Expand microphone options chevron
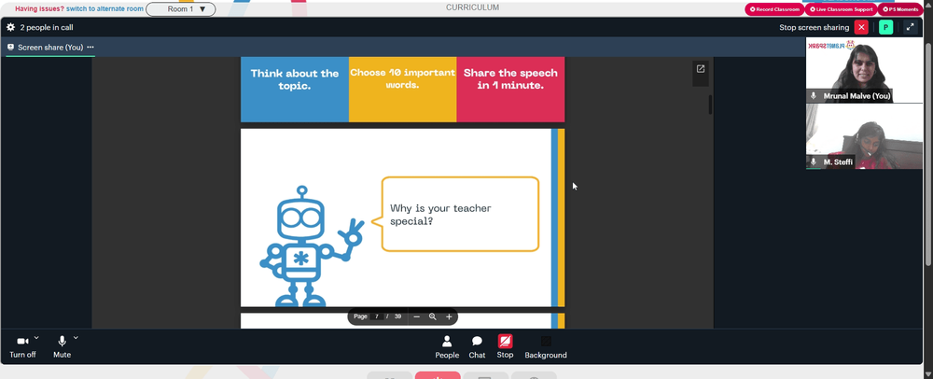 (76, 337)
